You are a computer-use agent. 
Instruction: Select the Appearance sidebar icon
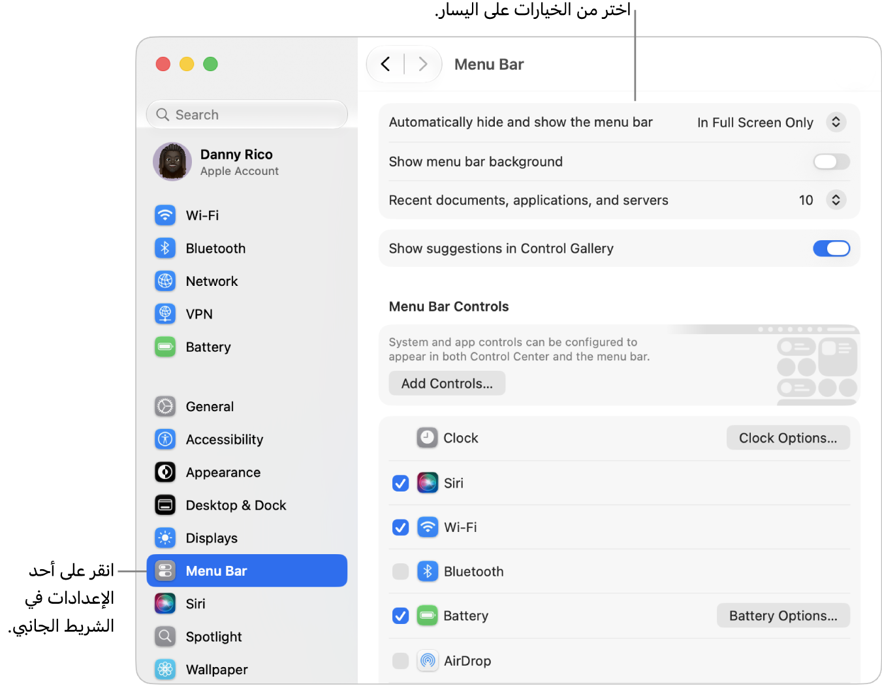tap(165, 472)
